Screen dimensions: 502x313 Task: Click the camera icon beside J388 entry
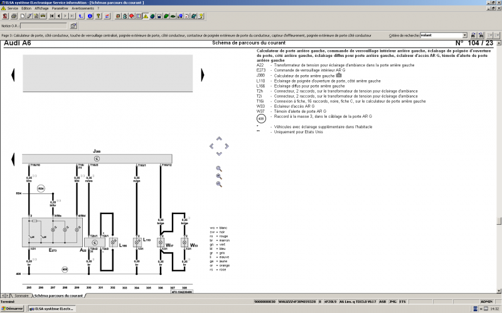pyautogui.click(x=339, y=75)
